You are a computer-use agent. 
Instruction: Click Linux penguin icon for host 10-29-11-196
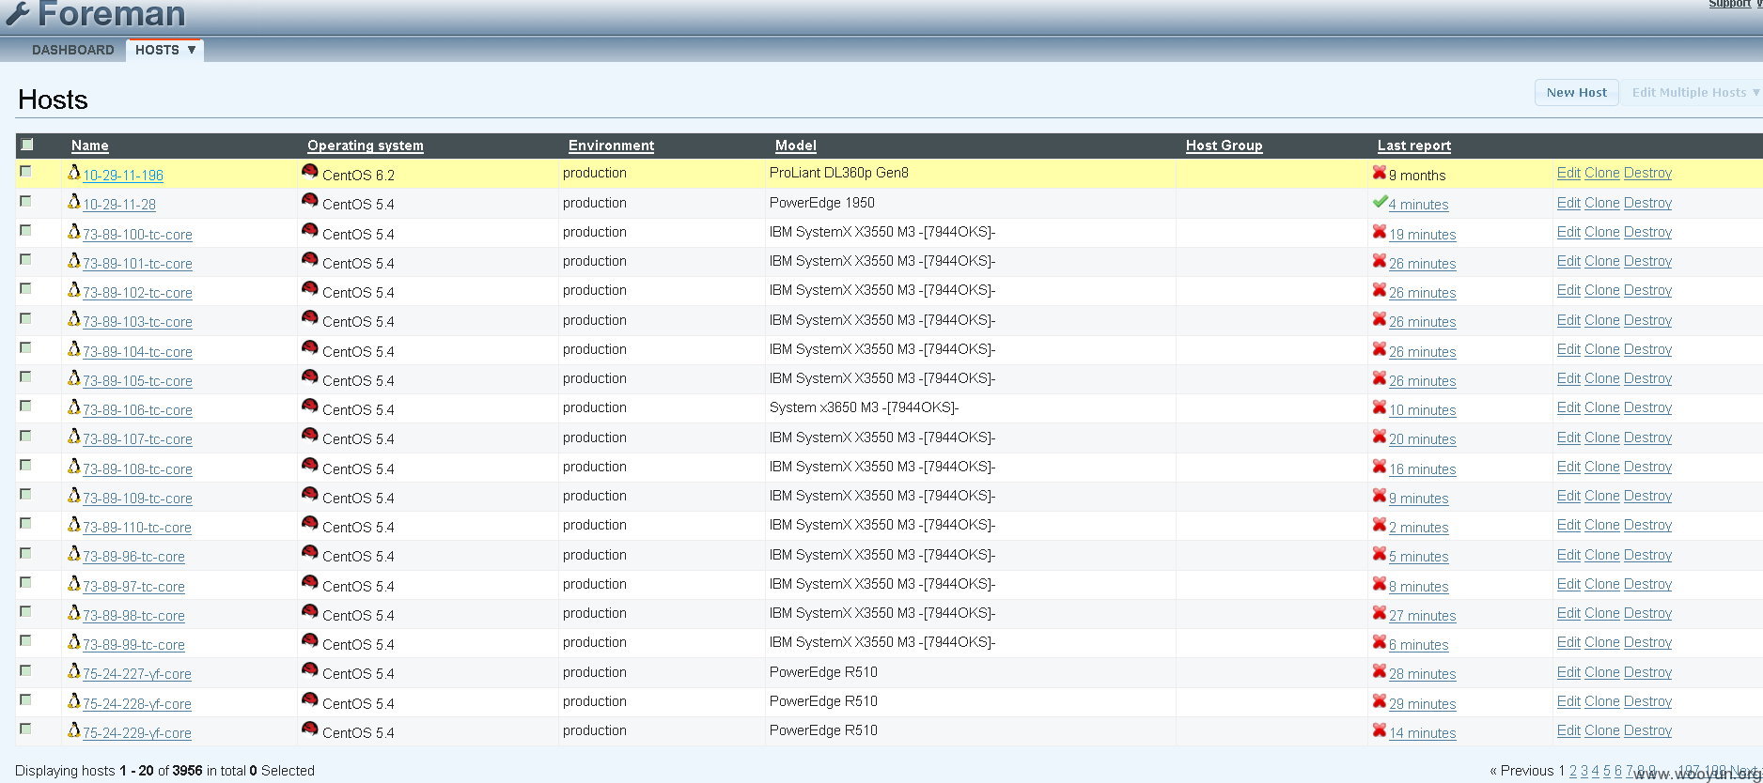[74, 173]
